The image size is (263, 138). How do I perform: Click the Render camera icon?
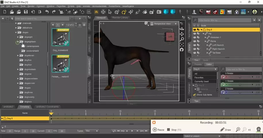coord(159,12)
